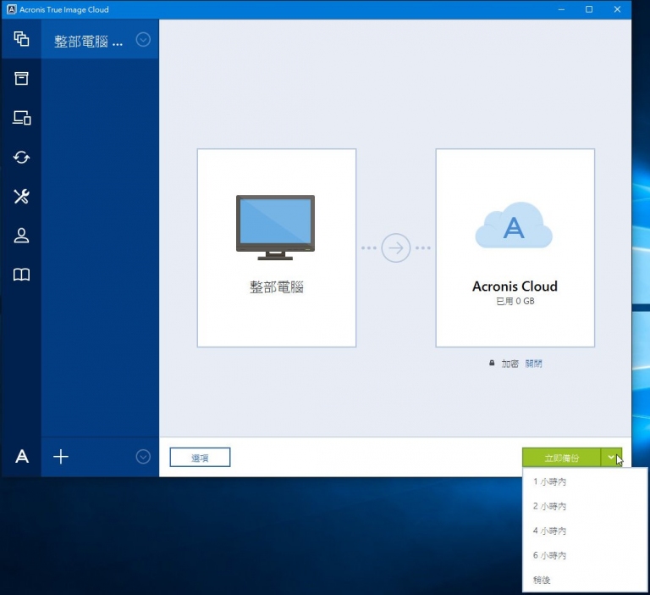This screenshot has width=650, height=595.
Task: Expand the 整部電腦 backup item chevron
Action: tap(143, 40)
